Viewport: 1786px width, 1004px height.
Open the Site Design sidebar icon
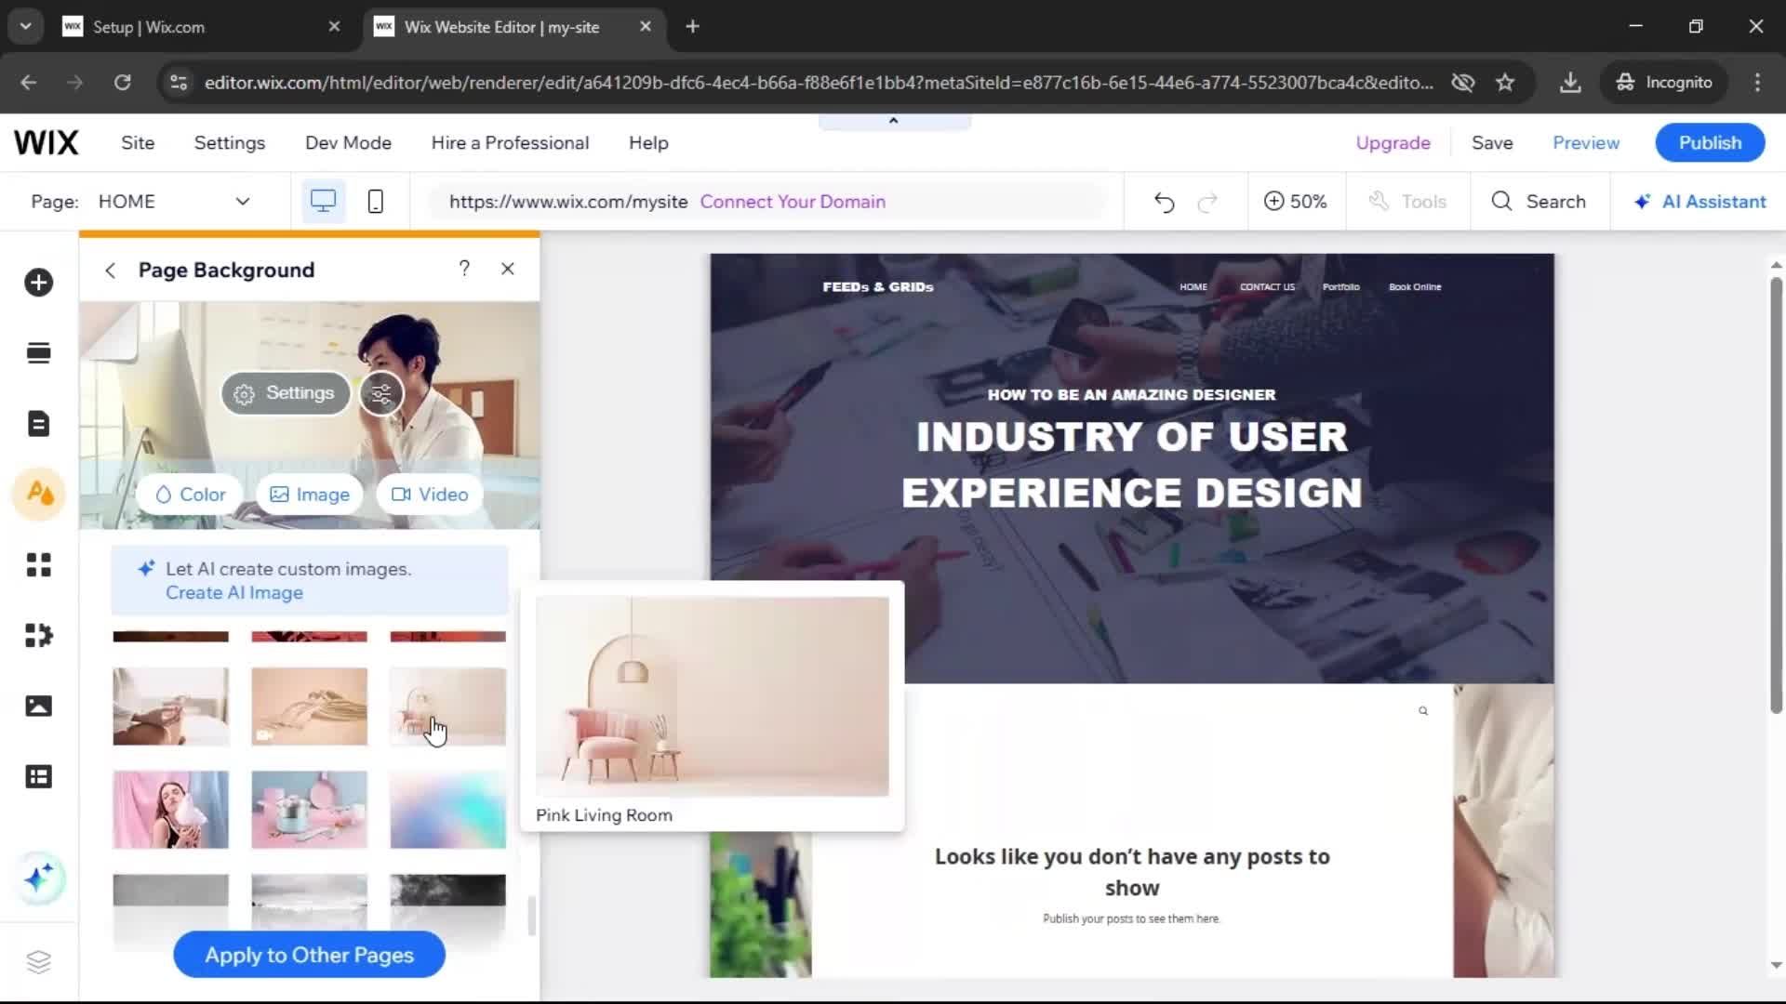coord(39,494)
